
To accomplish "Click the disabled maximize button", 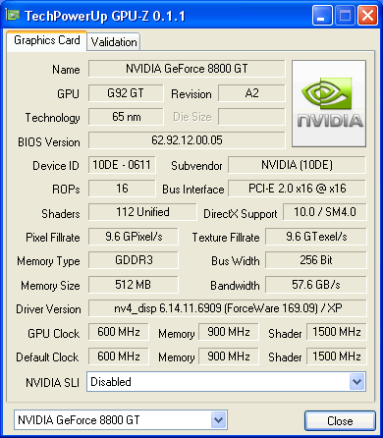I will tap(345, 16).
